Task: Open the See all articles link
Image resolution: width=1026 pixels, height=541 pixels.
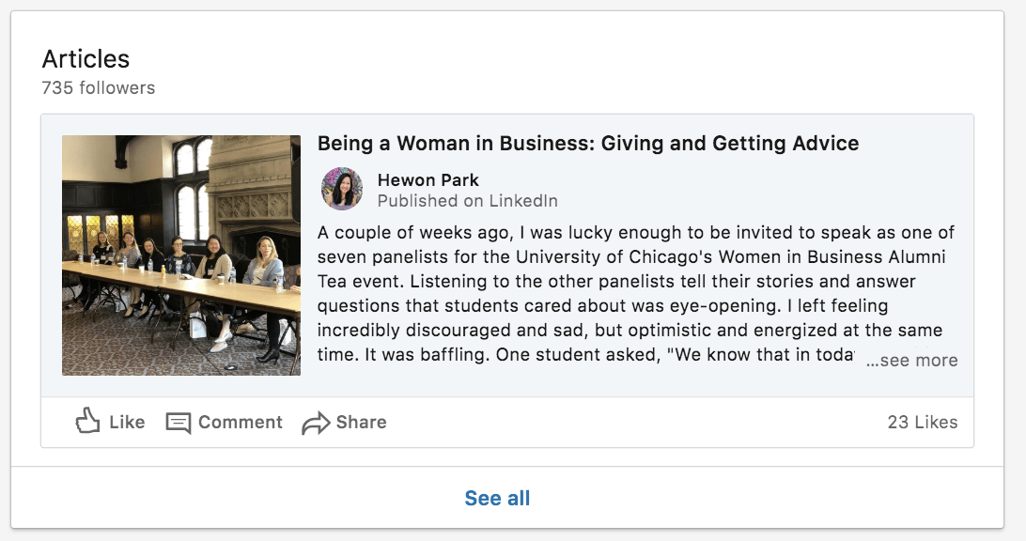Action: (x=497, y=498)
